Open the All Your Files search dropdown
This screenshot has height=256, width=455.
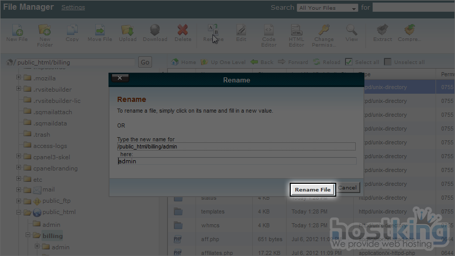click(328, 8)
